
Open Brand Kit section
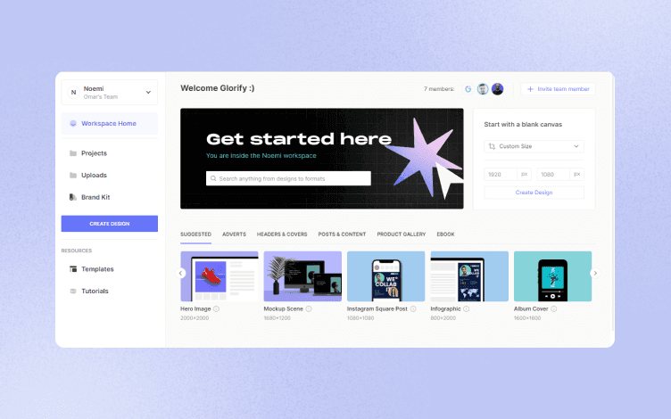pyautogui.click(x=95, y=197)
